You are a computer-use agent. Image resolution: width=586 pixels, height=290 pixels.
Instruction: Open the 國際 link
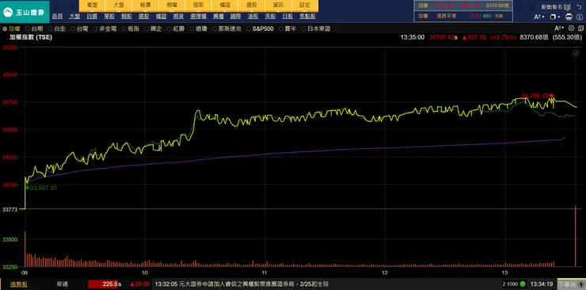pyautogui.click(x=235, y=17)
